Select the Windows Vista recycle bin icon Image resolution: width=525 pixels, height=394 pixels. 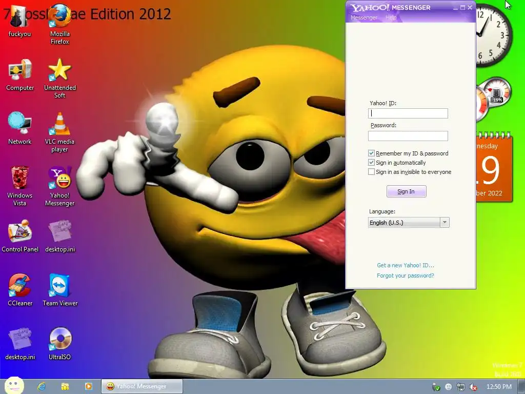click(20, 186)
